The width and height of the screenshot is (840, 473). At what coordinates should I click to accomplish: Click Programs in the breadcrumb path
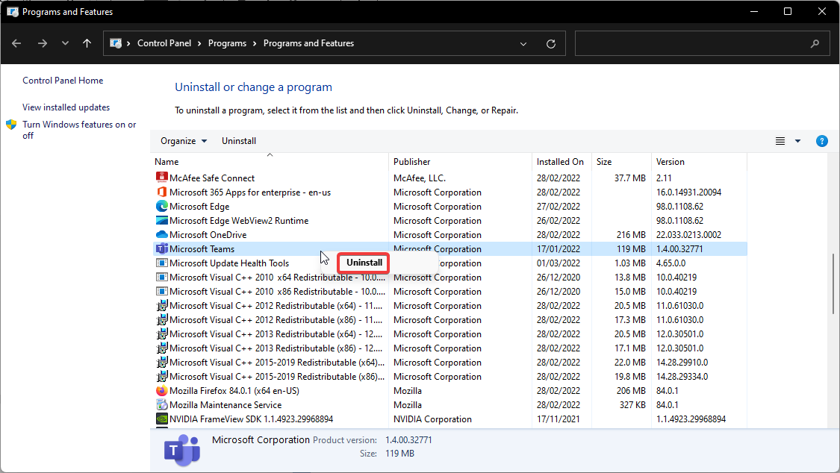tap(228, 43)
